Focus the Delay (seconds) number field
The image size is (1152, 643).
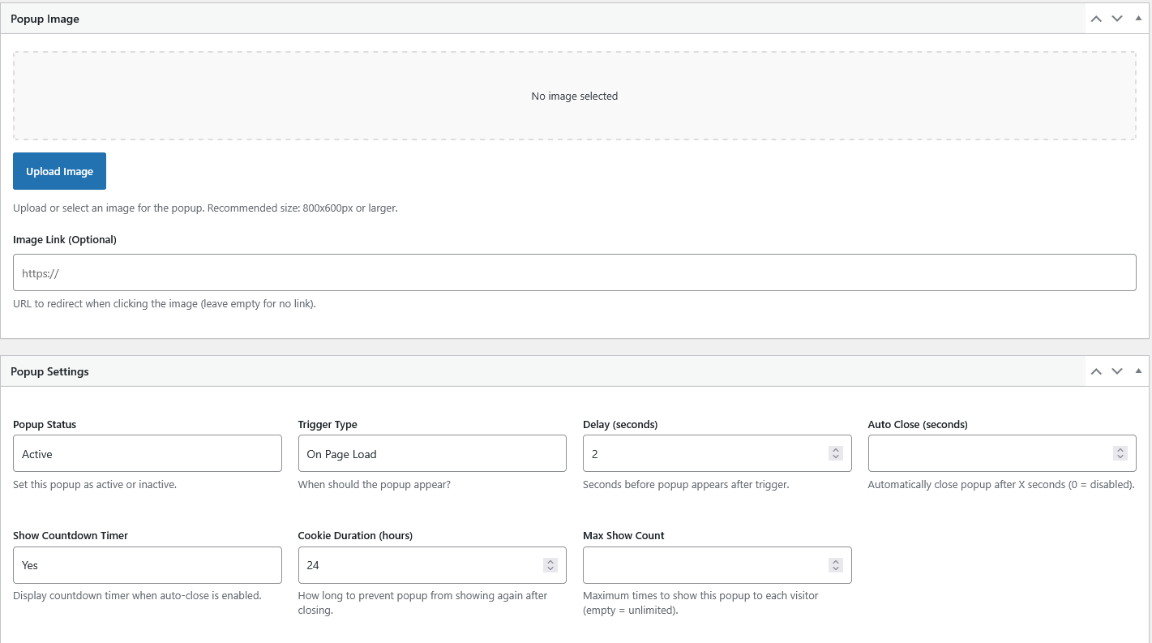pos(717,454)
